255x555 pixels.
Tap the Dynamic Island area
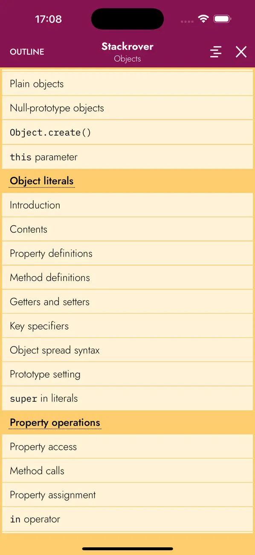[x=127, y=18]
